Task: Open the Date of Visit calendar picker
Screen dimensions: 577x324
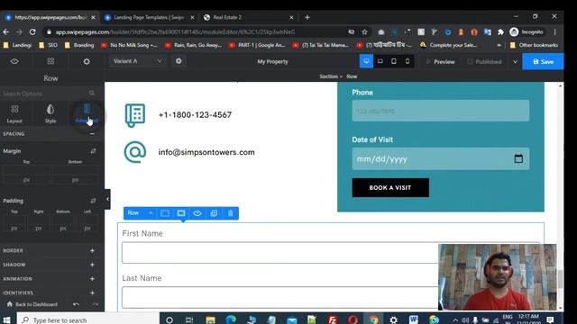Action: [518, 158]
